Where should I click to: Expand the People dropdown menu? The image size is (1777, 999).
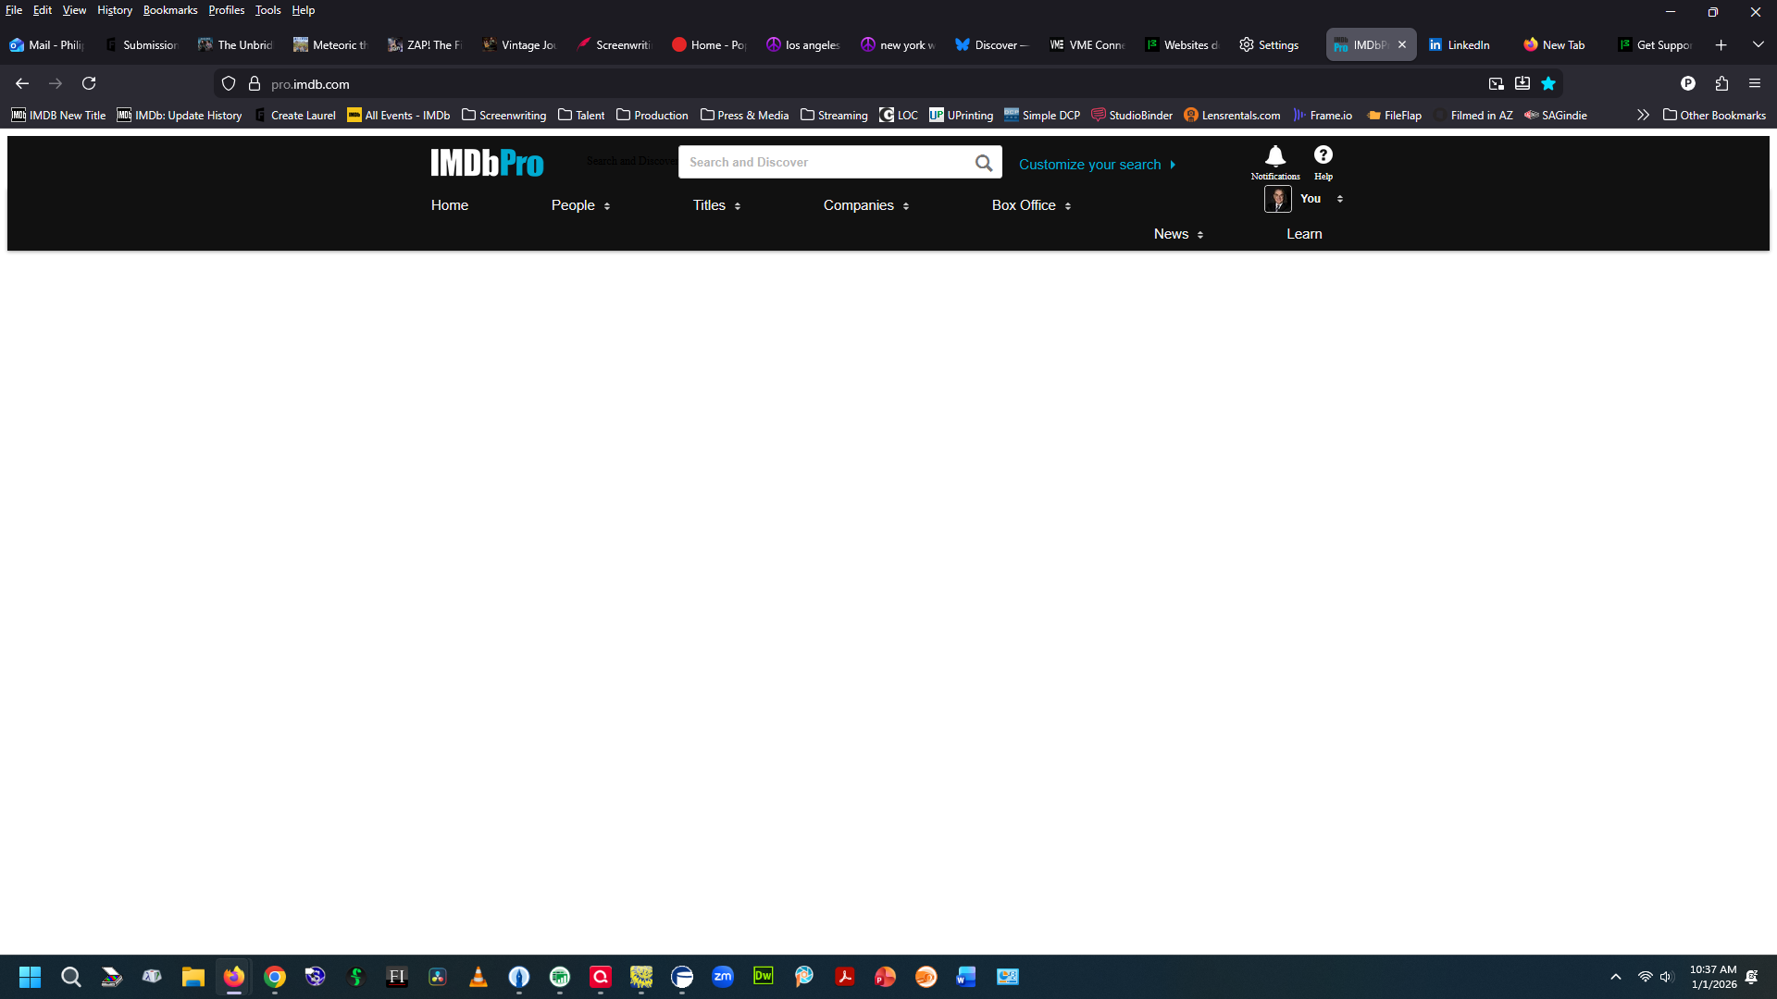[x=580, y=205]
